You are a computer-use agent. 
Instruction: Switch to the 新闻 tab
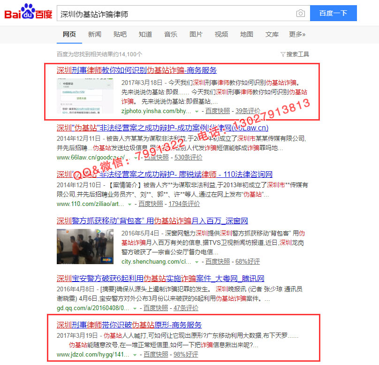click(94, 34)
